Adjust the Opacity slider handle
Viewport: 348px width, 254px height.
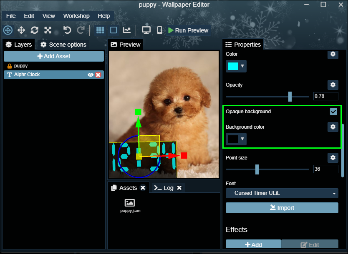[x=290, y=97]
